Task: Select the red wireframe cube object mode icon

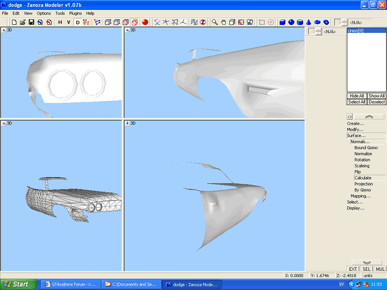Action: click(135, 22)
